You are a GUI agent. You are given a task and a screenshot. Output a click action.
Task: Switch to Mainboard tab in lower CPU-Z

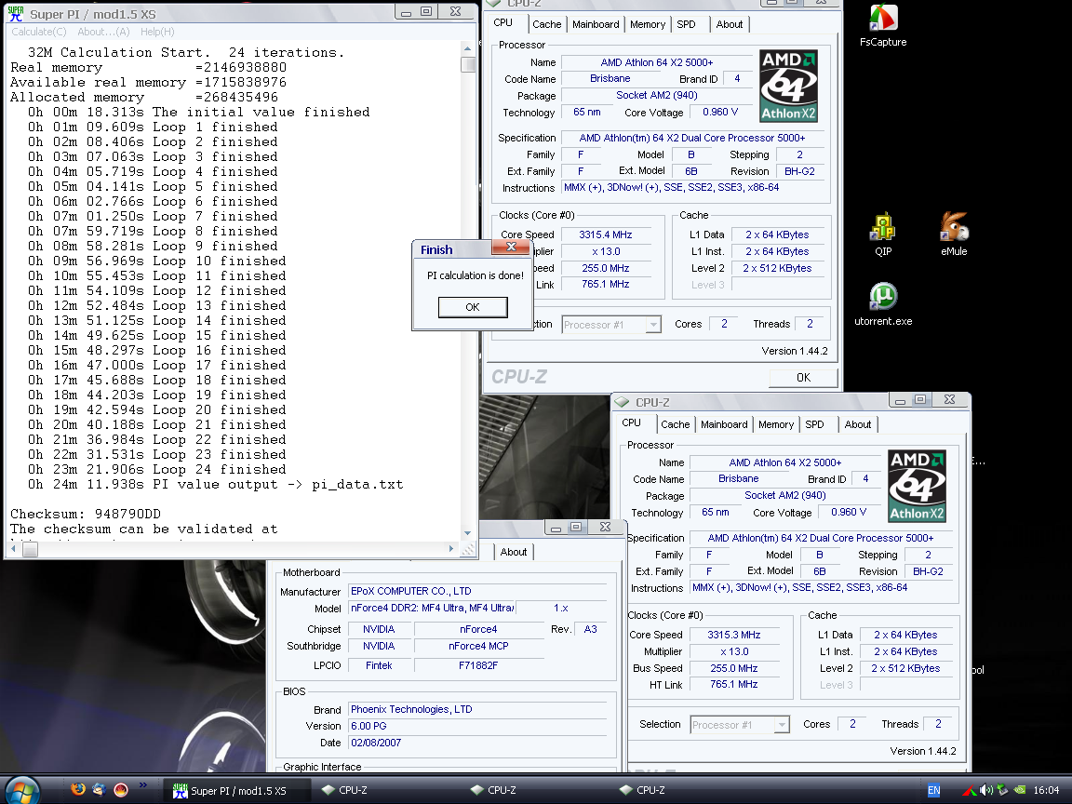724,424
